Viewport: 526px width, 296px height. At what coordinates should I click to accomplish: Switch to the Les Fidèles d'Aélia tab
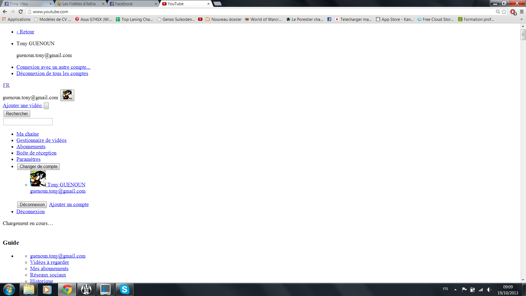click(79, 4)
